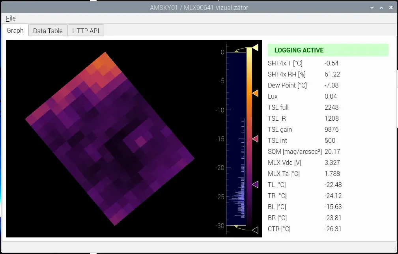Close the vizualizátor window
This screenshot has height=254, width=398.
coord(391,7)
